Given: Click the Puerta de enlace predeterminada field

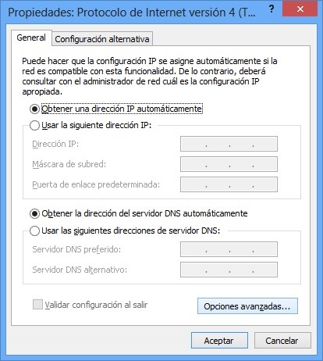Looking at the screenshot, I should point(229,184).
